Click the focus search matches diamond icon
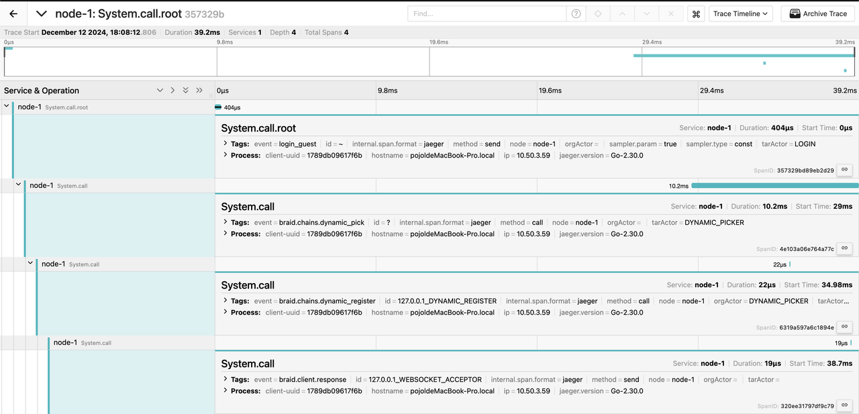This screenshot has height=414, width=859. 598,13
